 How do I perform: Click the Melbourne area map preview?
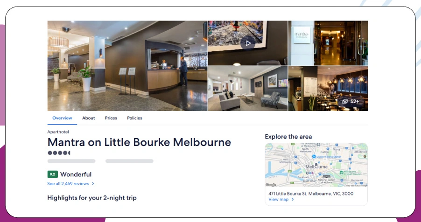[316, 165]
